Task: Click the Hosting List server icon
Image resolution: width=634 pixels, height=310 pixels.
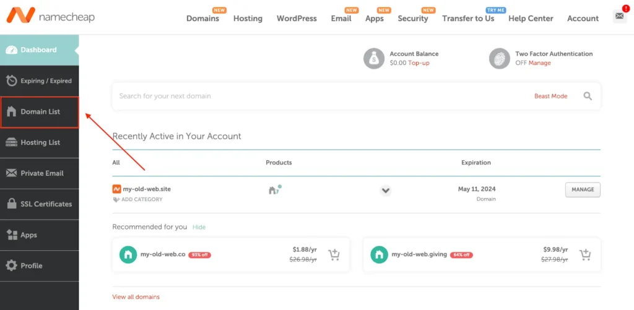Action: point(12,142)
